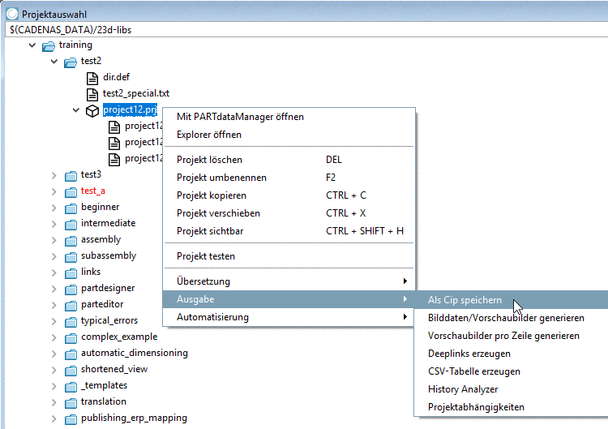This screenshot has width=608, height=429.
Task: Select the publishing_erp_mapping entry
Action: [134, 418]
